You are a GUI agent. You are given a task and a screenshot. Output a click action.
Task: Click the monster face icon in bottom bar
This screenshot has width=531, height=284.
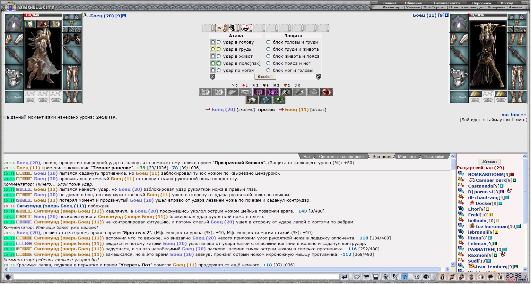point(471,277)
